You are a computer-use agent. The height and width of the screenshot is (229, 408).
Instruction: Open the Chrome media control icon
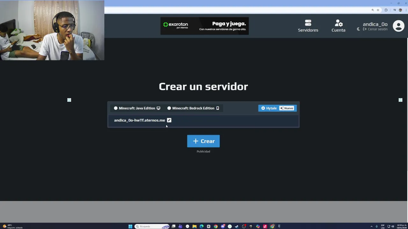click(395, 10)
